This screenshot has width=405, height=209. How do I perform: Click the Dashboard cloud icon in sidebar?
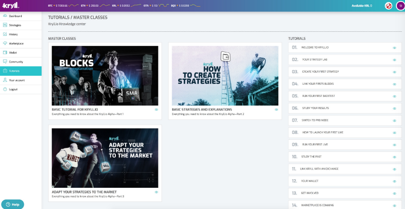pyautogui.click(x=5, y=16)
